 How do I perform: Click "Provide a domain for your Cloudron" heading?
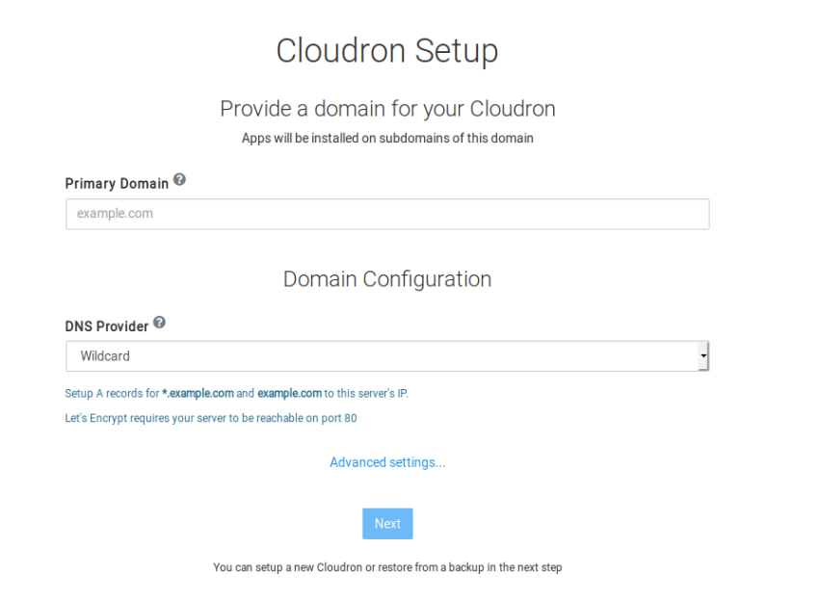(387, 109)
